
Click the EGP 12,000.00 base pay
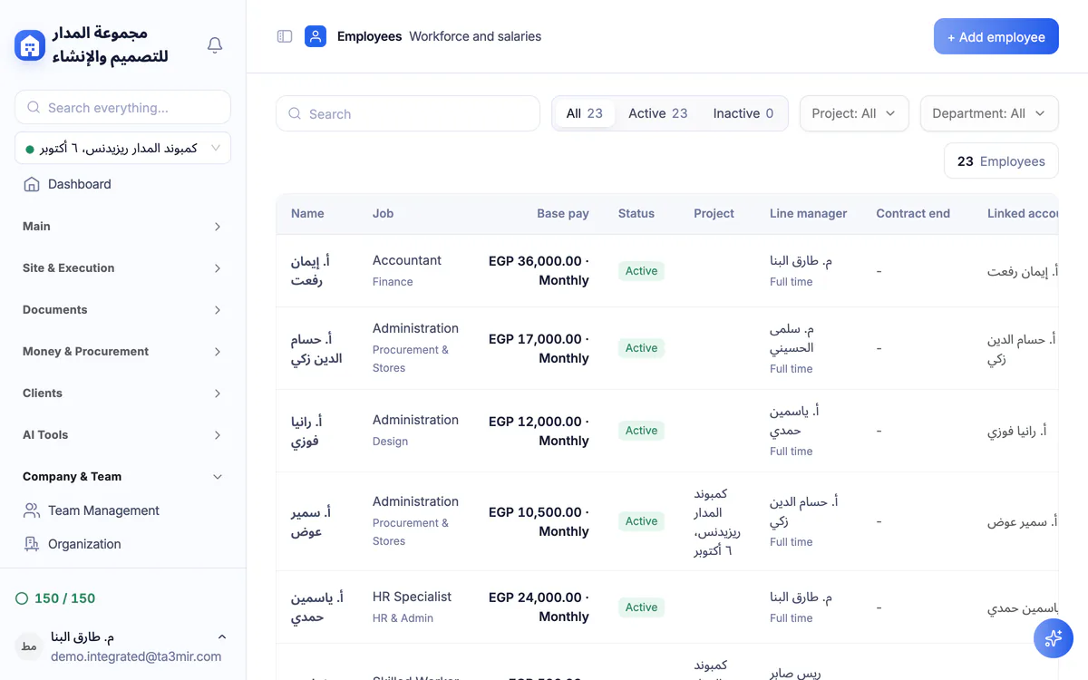(x=539, y=431)
